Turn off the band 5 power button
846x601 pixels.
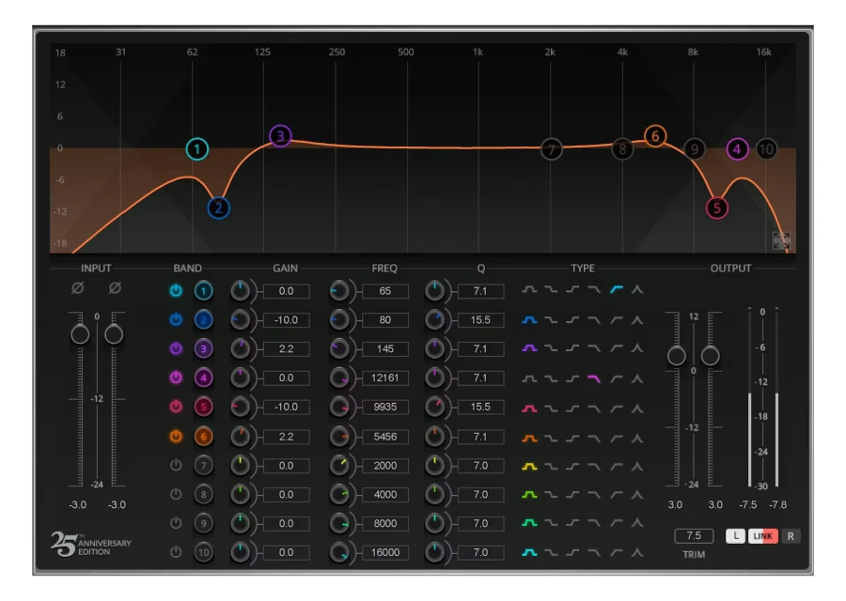pyautogui.click(x=176, y=407)
